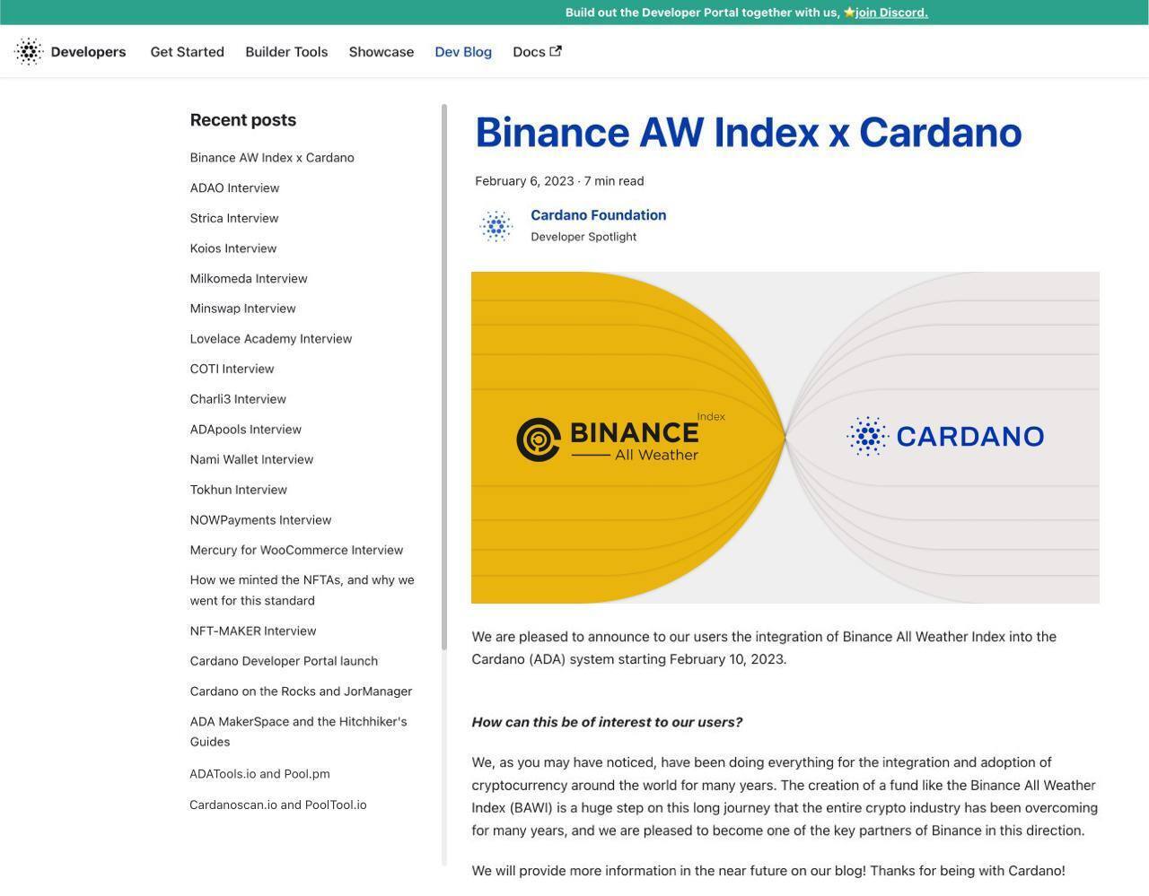Viewport: 1149px width, 896px height.
Task: Click the Binance and Cardano banner image
Action: point(785,437)
